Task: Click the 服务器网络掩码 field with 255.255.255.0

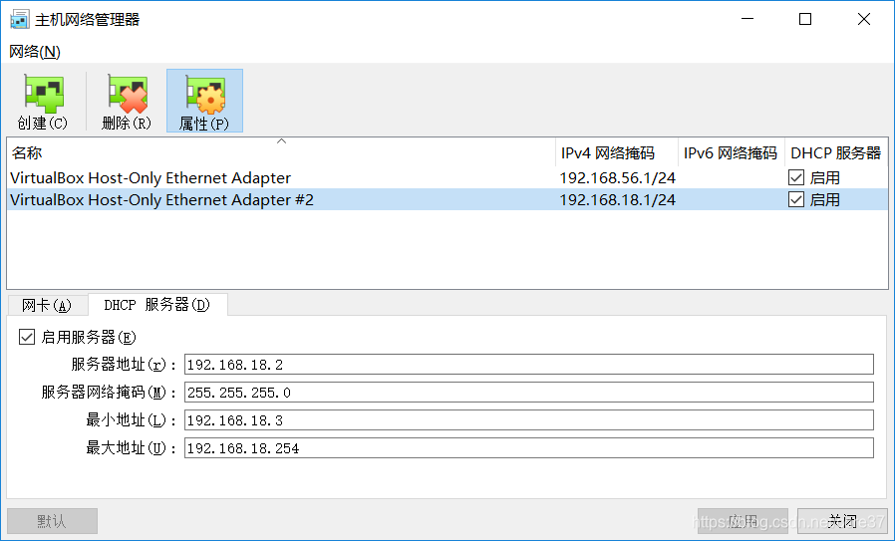Action: point(528,393)
